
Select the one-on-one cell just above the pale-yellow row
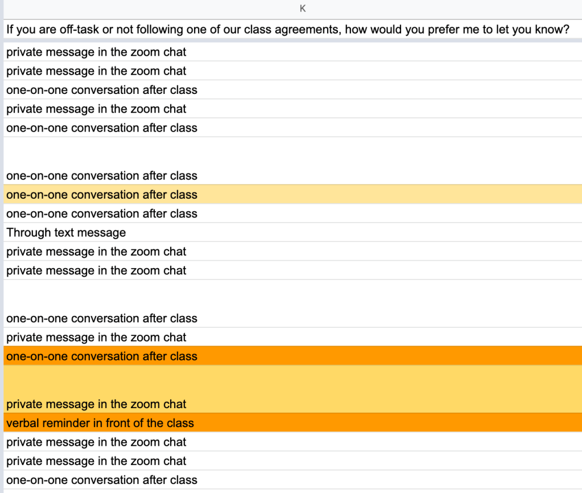pos(102,175)
